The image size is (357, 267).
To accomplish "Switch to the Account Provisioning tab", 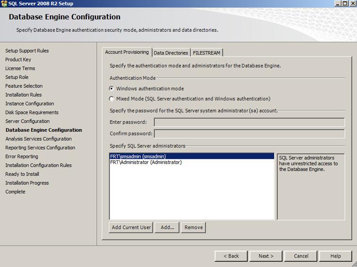I will 127,52.
